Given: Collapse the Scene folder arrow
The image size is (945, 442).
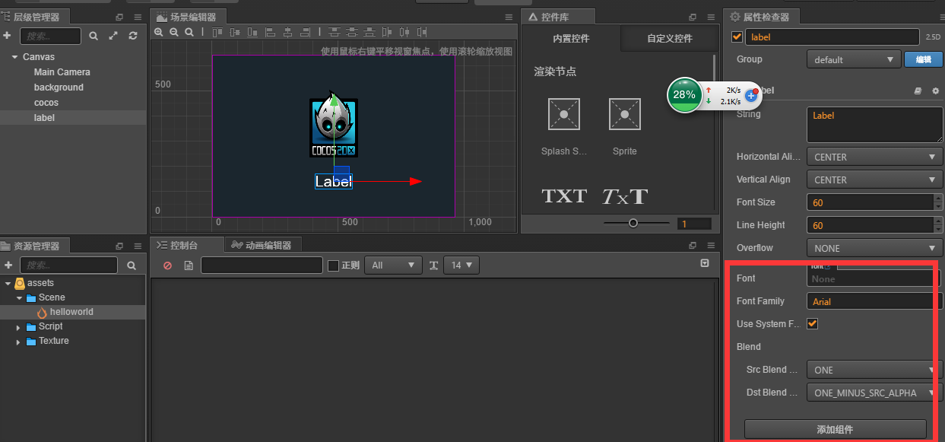Looking at the screenshot, I should click(x=20, y=297).
